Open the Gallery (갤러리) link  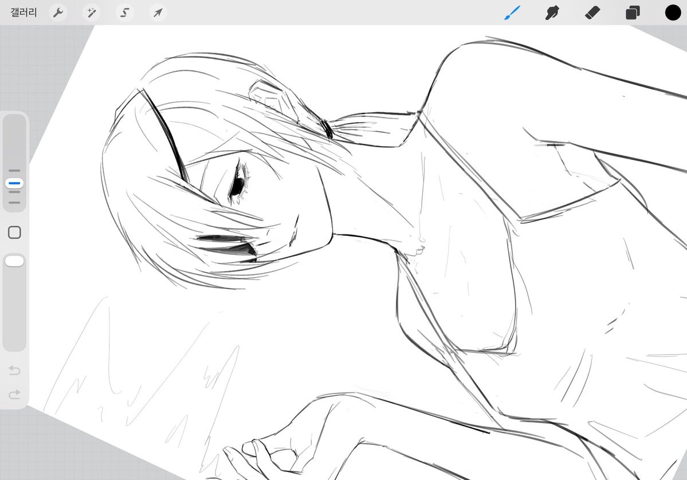(x=23, y=12)
